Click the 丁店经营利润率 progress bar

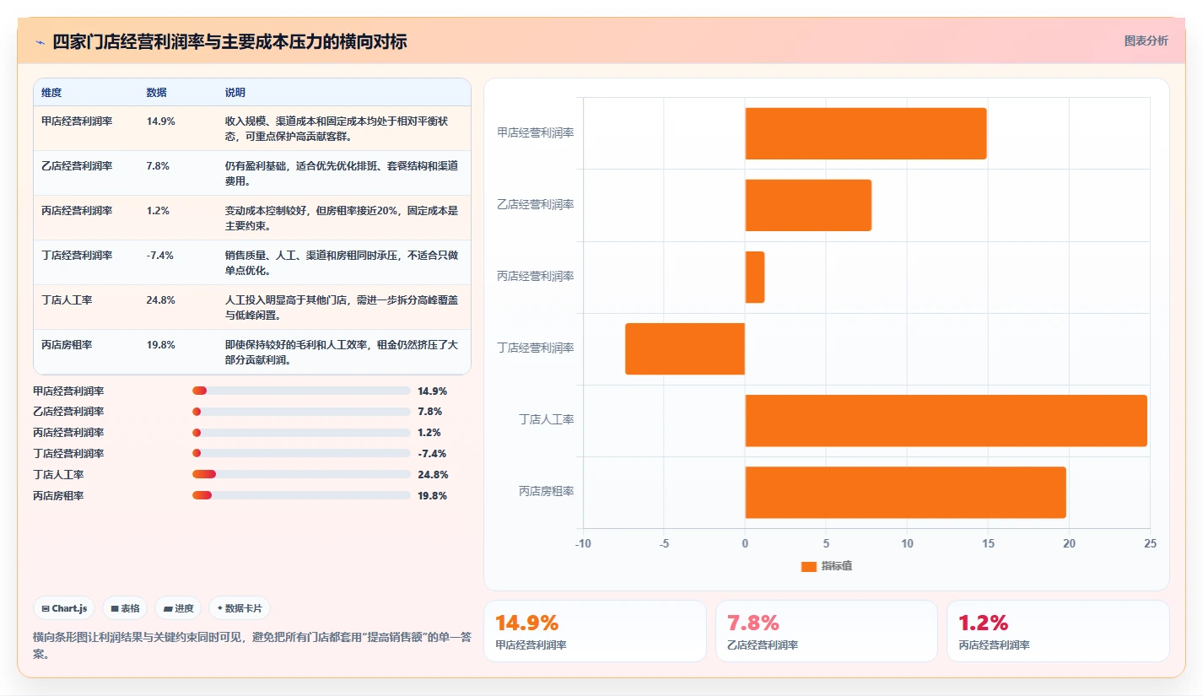(301, 453)
